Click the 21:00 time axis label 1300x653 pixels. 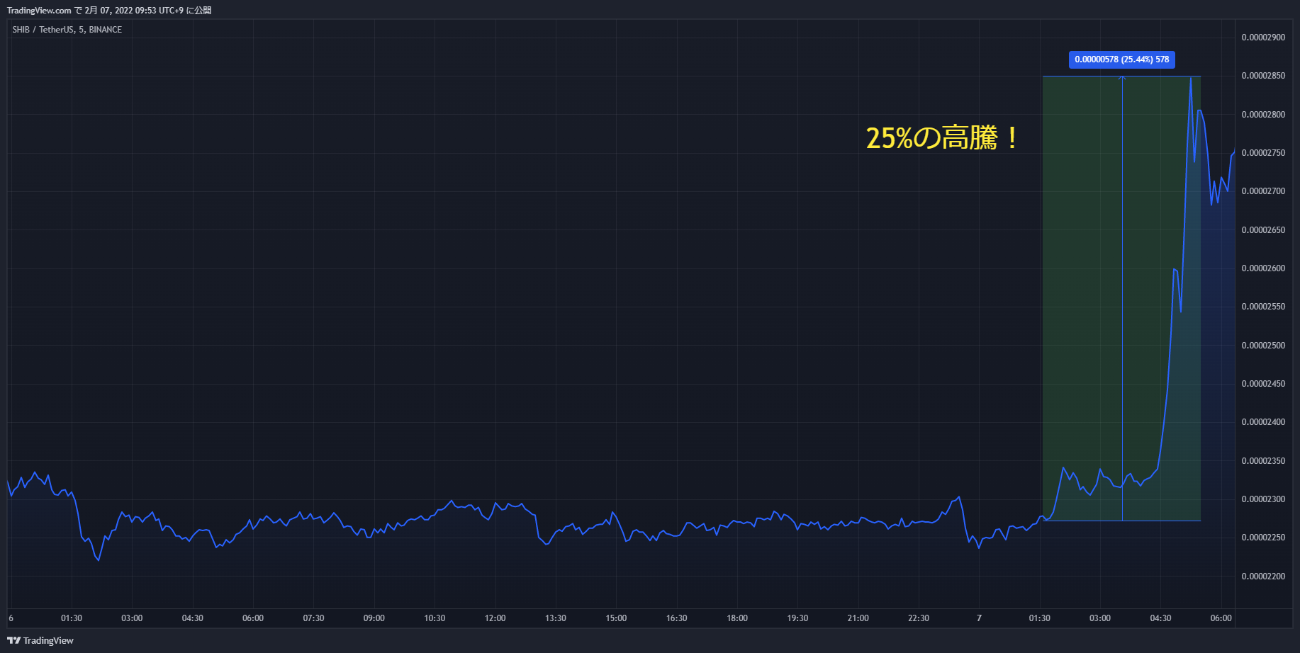[x=858, y=618]
